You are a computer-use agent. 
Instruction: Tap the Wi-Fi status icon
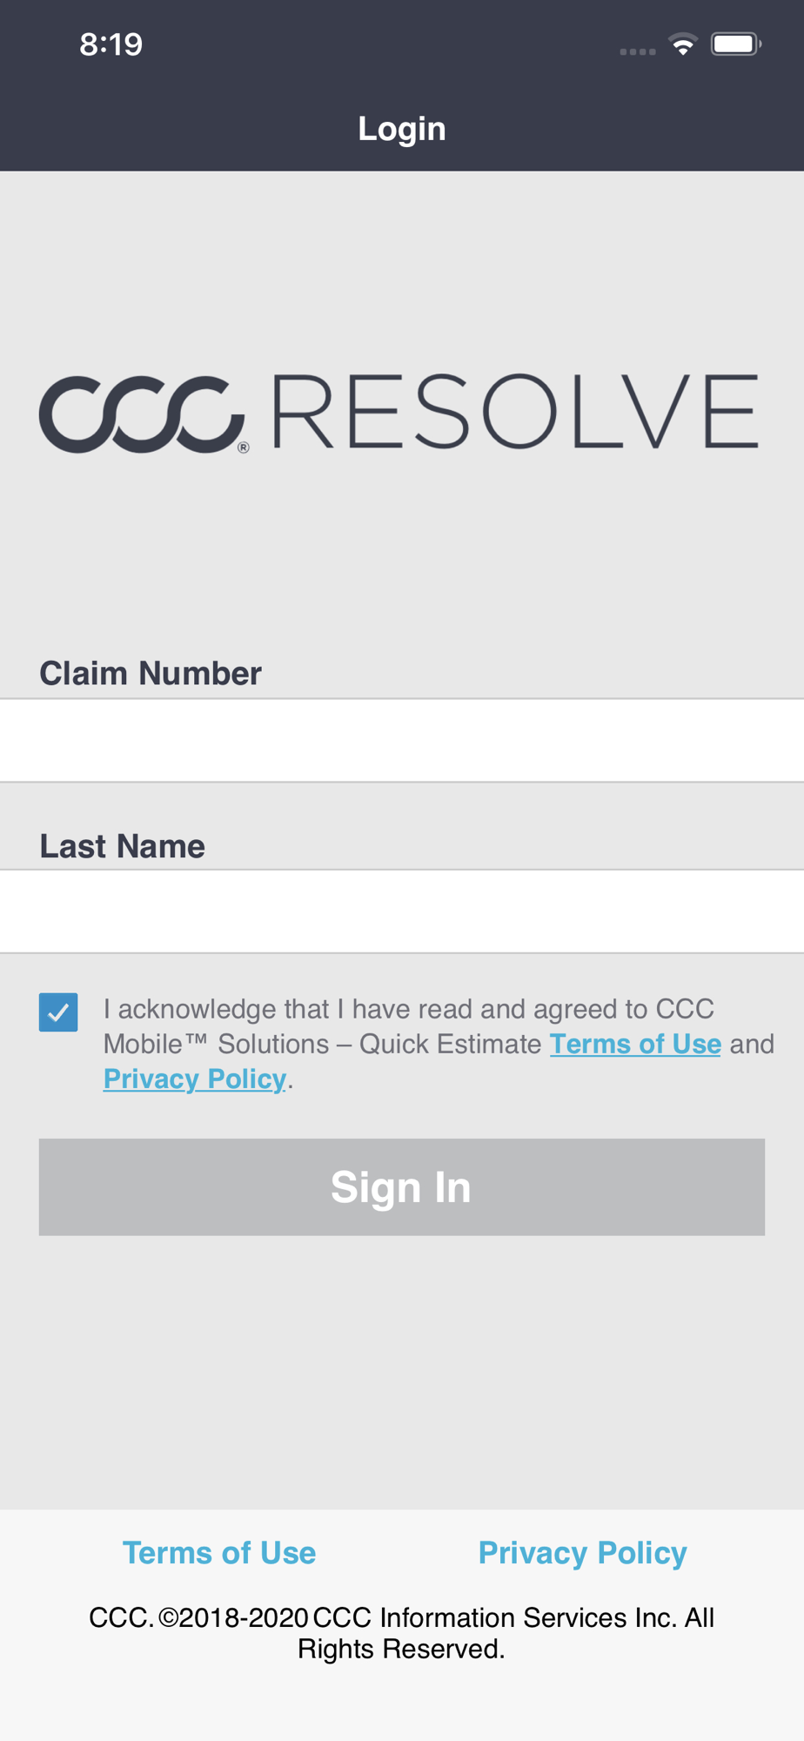[x=683, y=44]
